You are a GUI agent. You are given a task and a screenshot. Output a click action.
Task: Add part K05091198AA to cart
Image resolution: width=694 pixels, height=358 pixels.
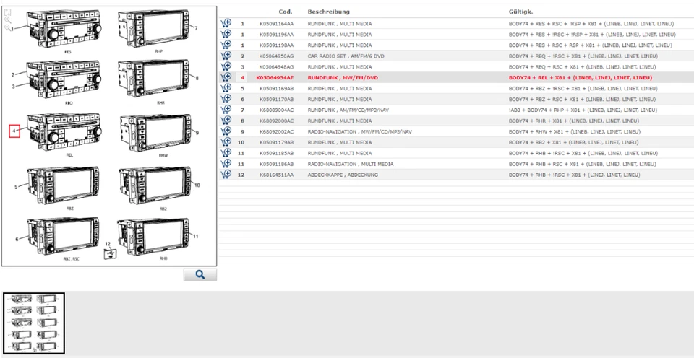[x=226, y=45]
